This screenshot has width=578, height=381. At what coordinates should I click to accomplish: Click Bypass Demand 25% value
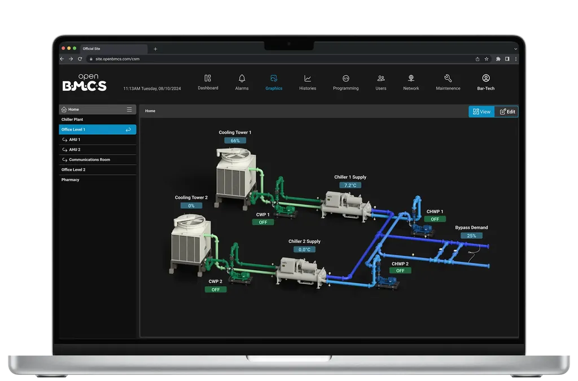click(471, 236)
